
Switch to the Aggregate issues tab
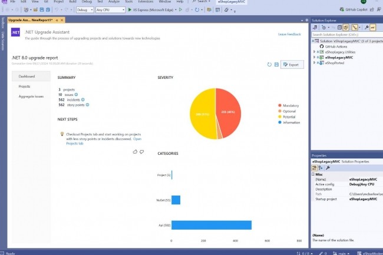[31, 96]
